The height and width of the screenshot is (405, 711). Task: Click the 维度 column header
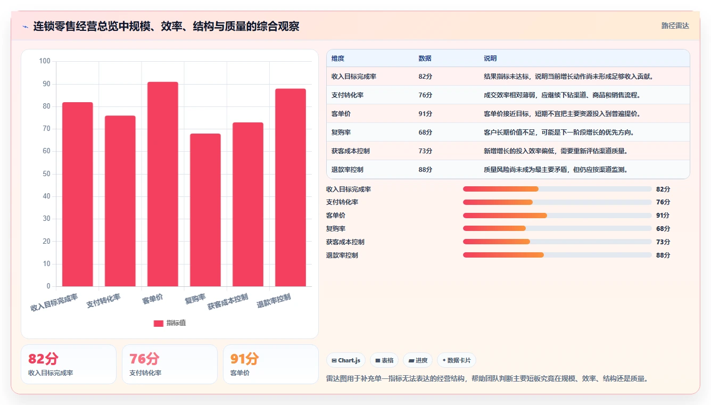(x=338, y=59)
